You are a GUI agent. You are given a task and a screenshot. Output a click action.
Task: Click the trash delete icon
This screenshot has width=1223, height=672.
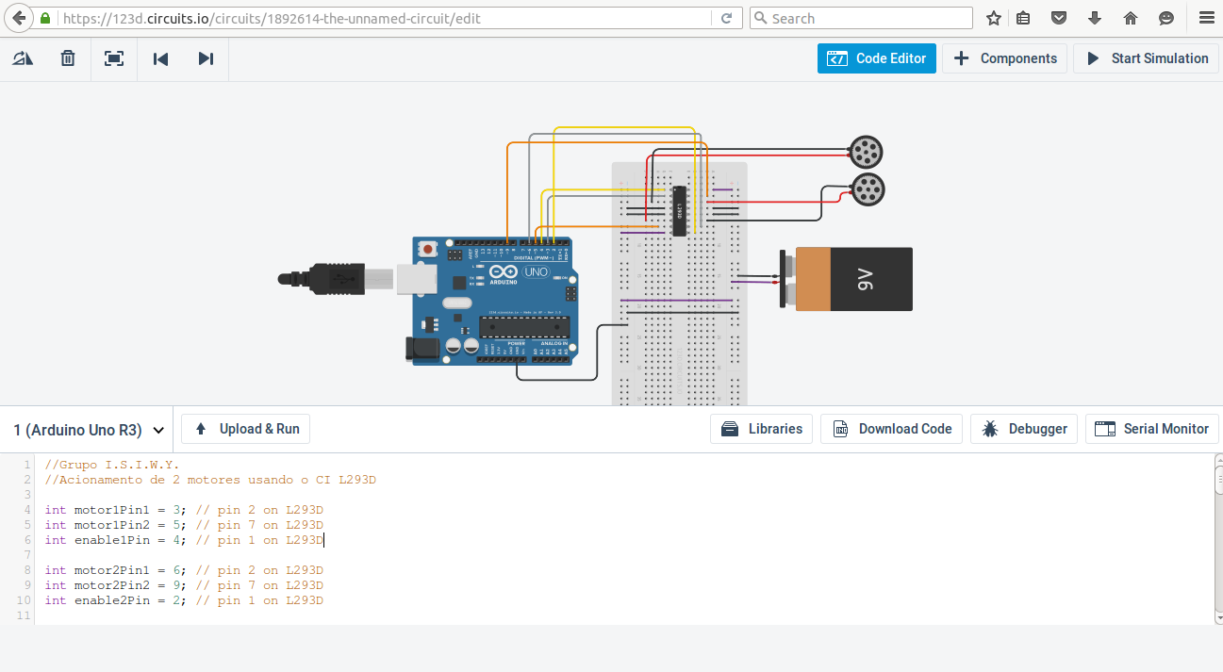click(x=68, y=58)
